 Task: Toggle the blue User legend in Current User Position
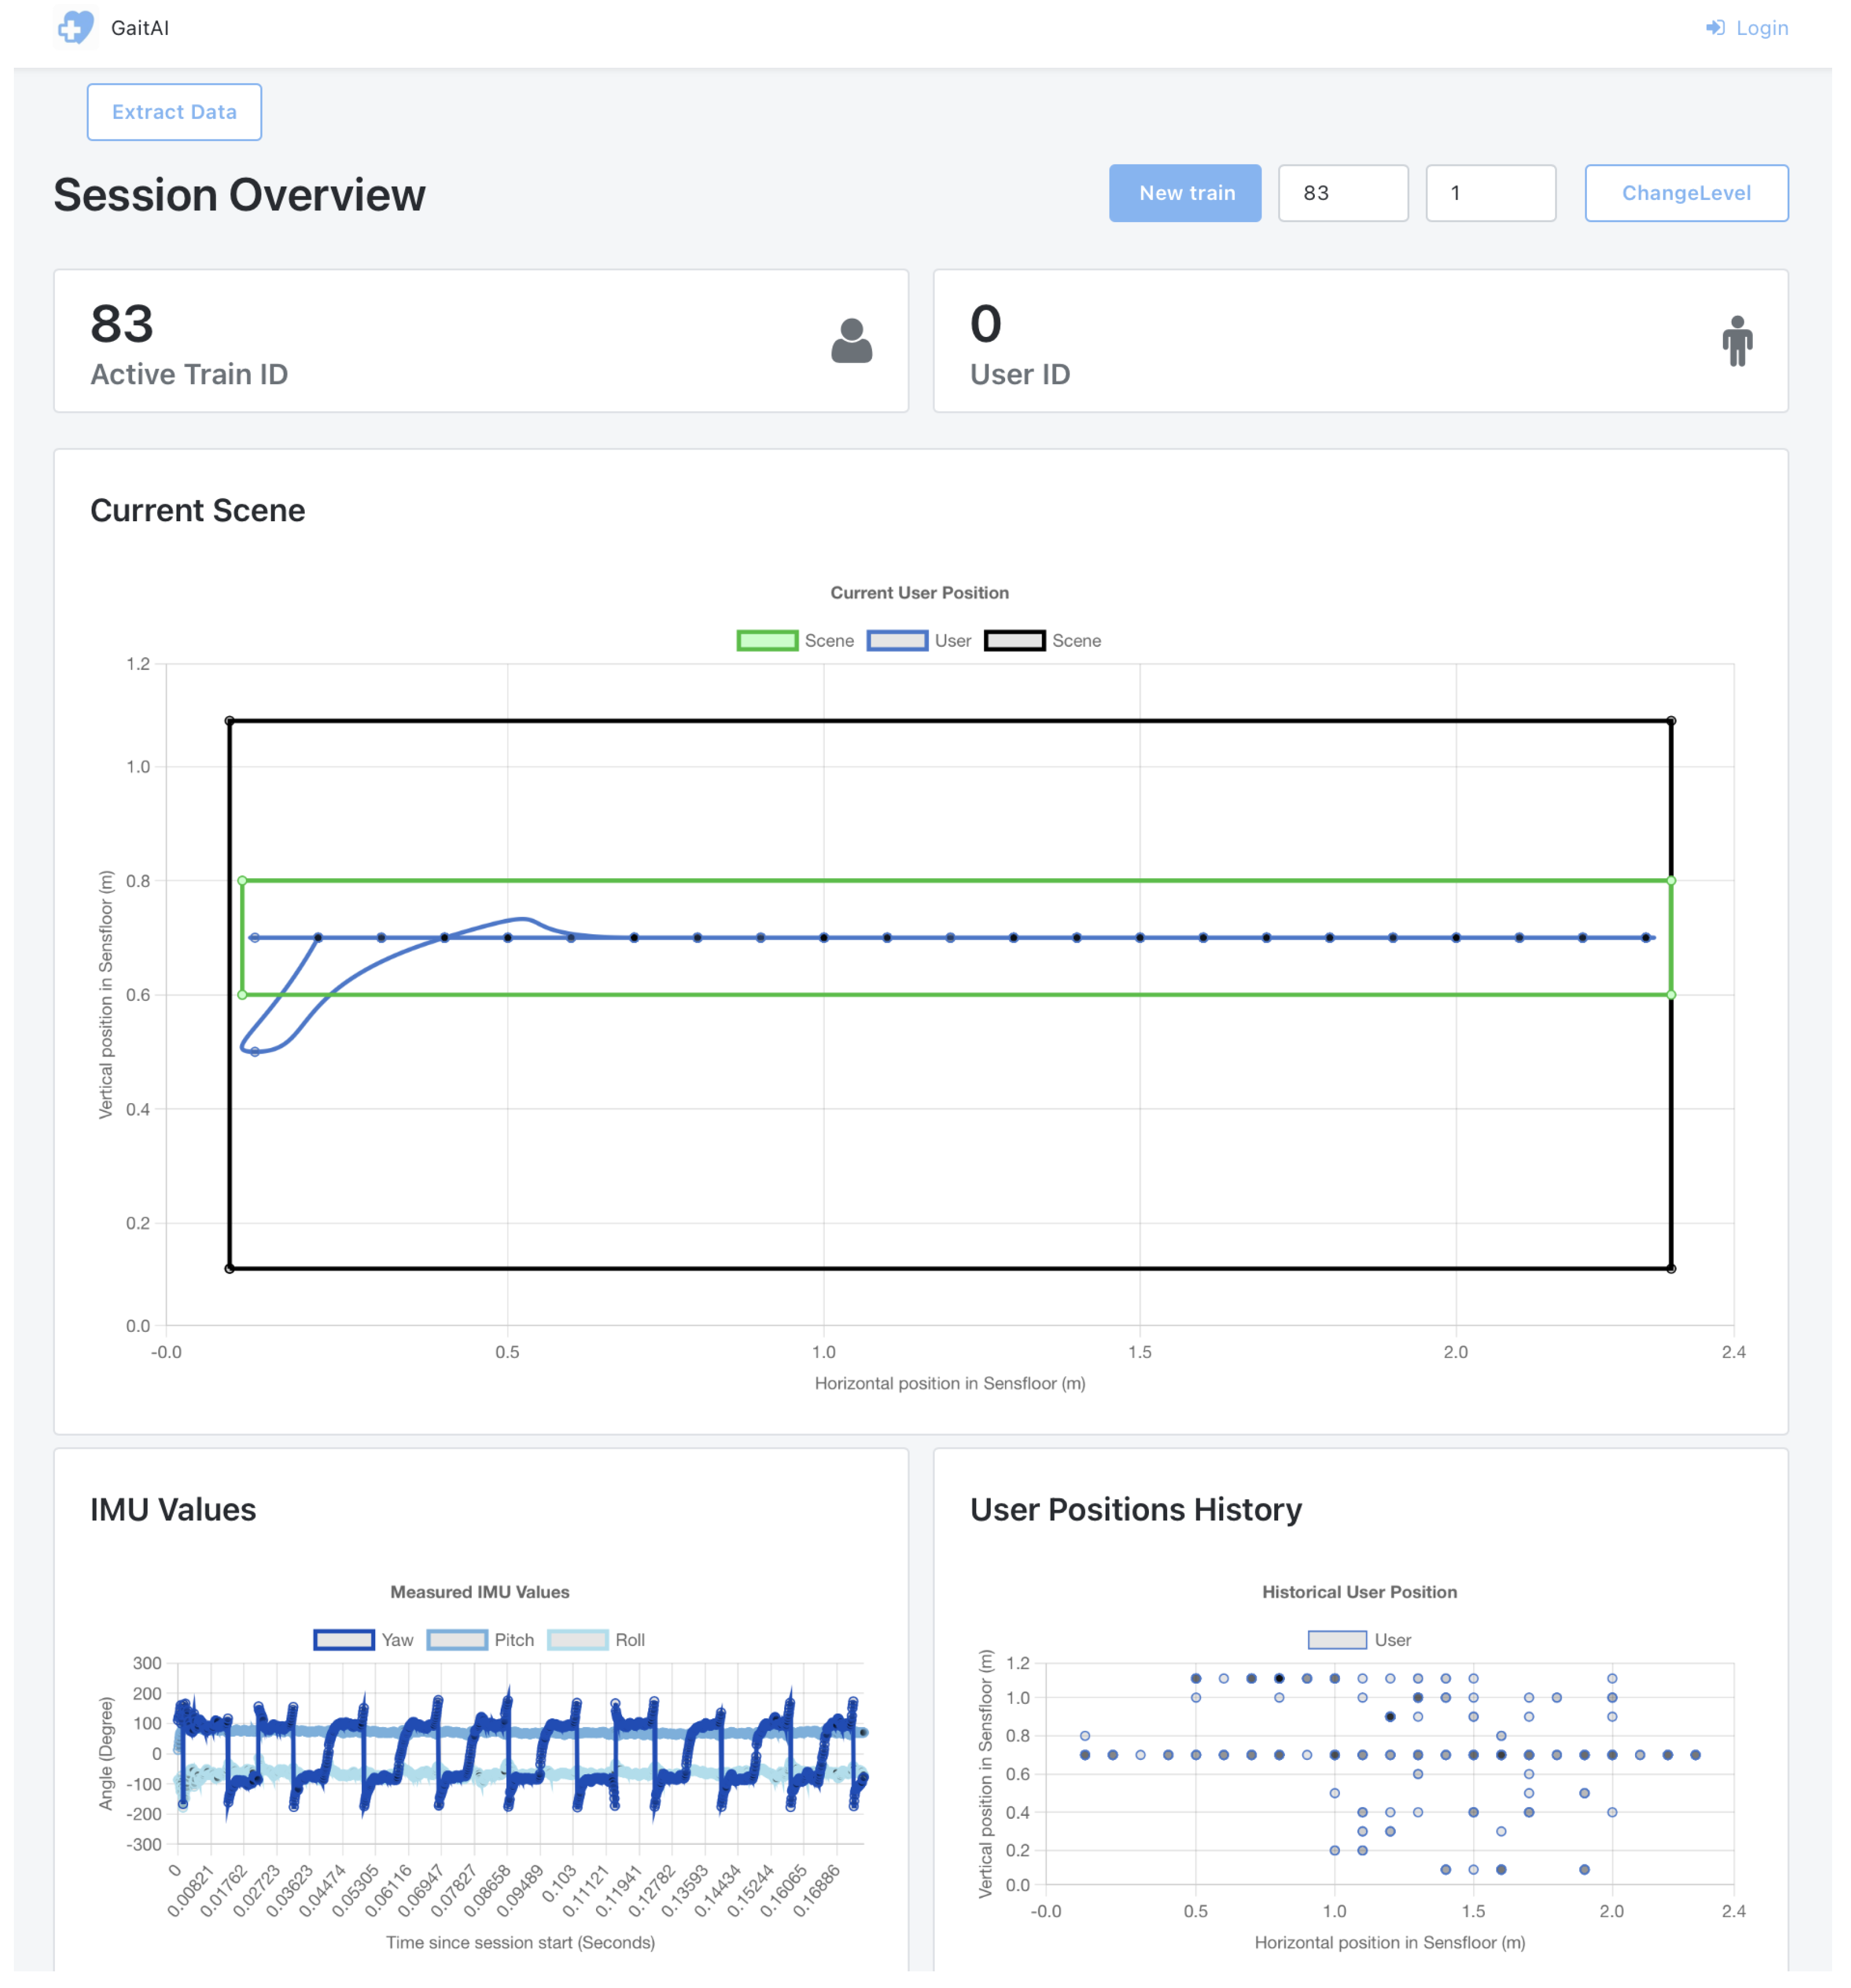897,640
